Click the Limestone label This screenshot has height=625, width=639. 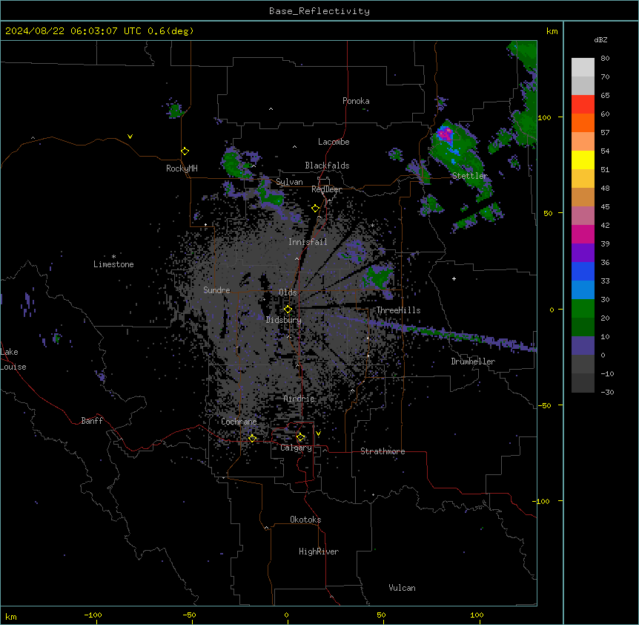pyautogui.click(x=113, y=264)
